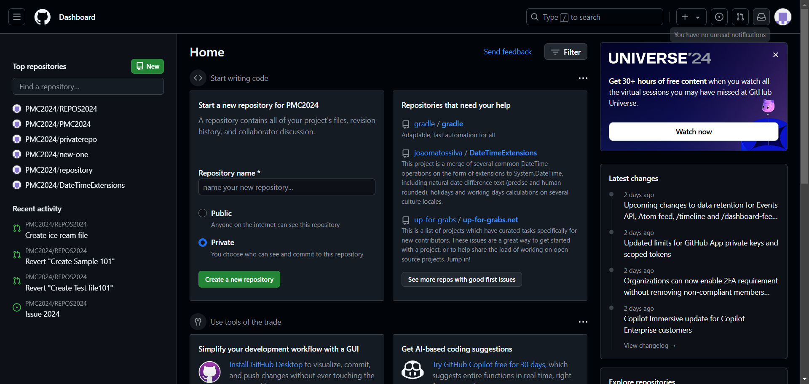Open the user profile avatar

pos(783,17)
